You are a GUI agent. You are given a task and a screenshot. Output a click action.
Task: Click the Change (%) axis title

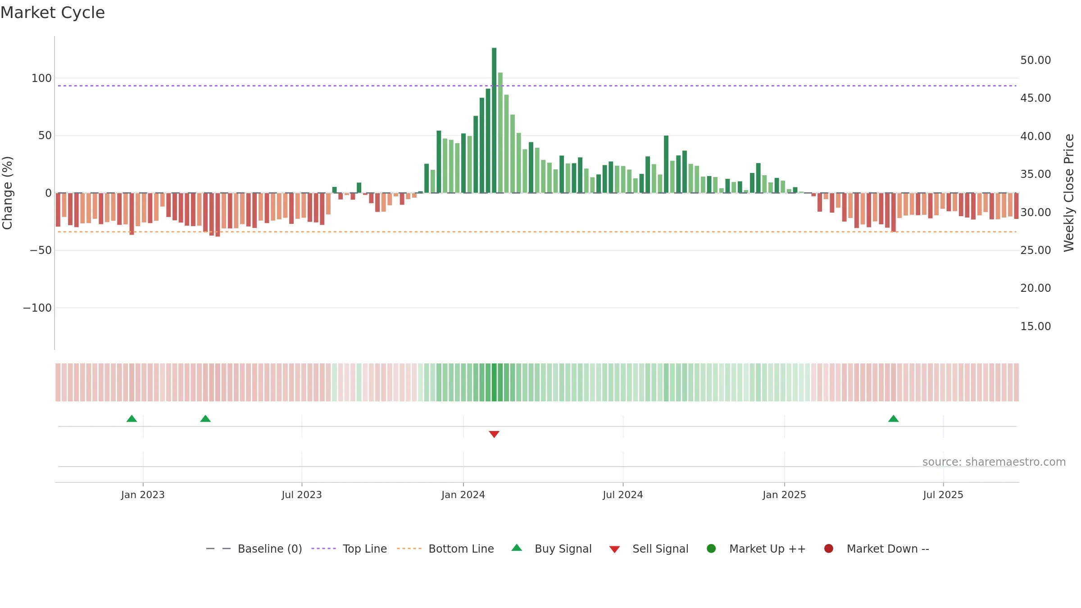click(7, 193)
